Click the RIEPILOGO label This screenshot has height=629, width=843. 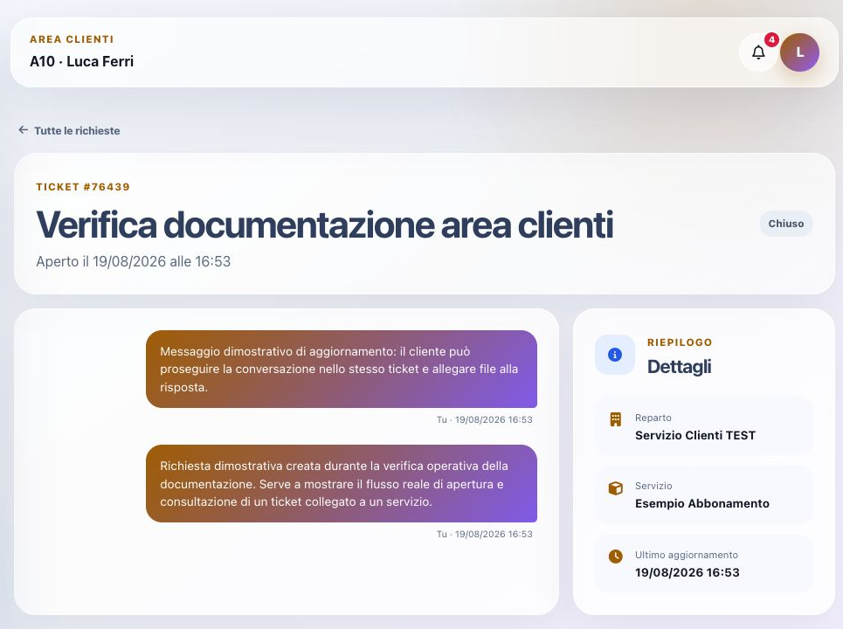click(x=680, y=342)
